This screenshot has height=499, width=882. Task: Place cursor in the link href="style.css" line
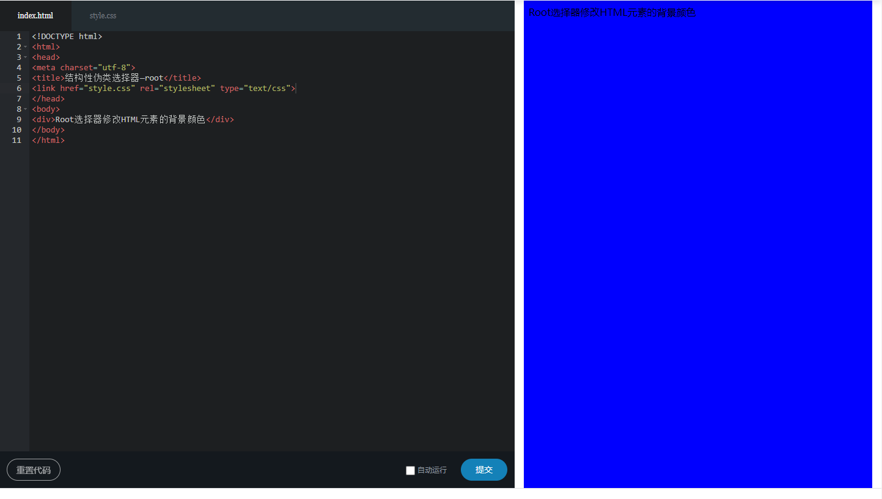164,89
